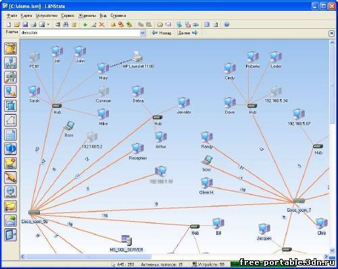
Task: Click the blue info monitor sidebar icon
Action: pos(10,148)
